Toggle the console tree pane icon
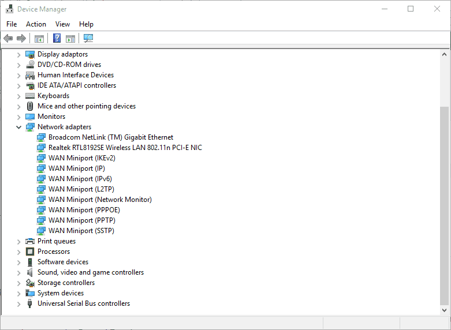This screenshot has height=330, width=451. coord(39,38)
